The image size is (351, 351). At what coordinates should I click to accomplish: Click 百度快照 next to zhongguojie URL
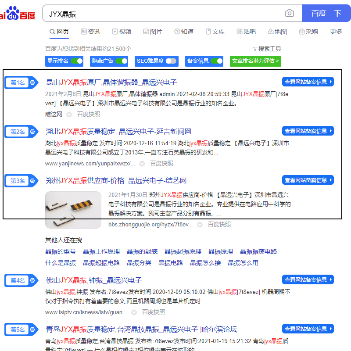pos(219,224)
